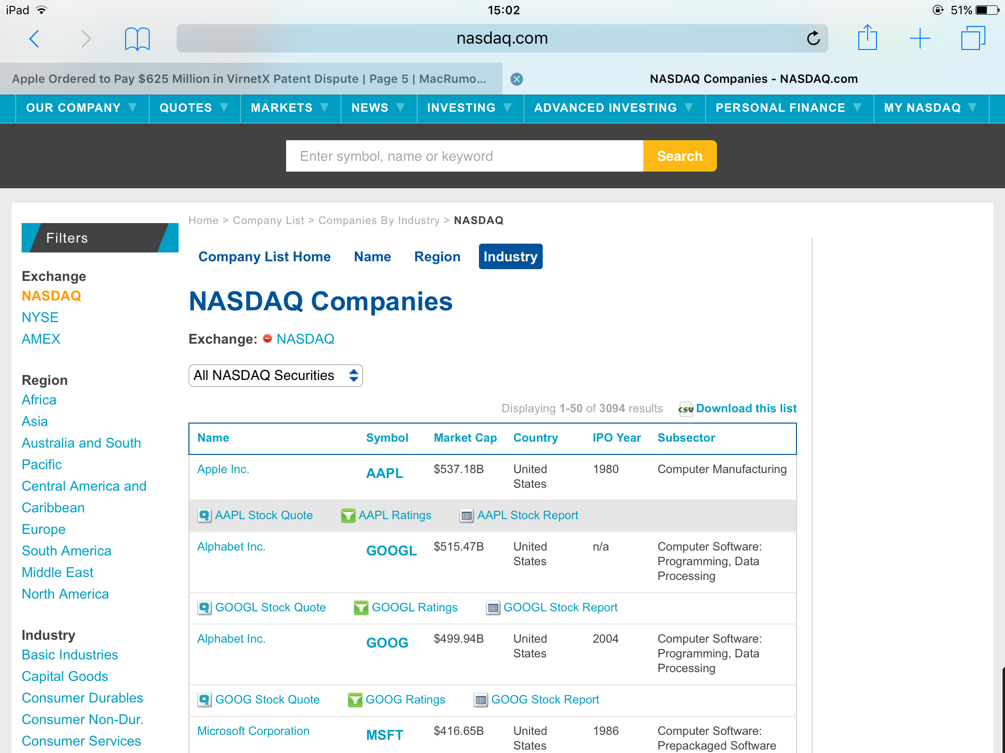Image resolution: width=1005 pixels, height=753 pixels.
Task: Click the orange Search button
Action: (680, 156)
